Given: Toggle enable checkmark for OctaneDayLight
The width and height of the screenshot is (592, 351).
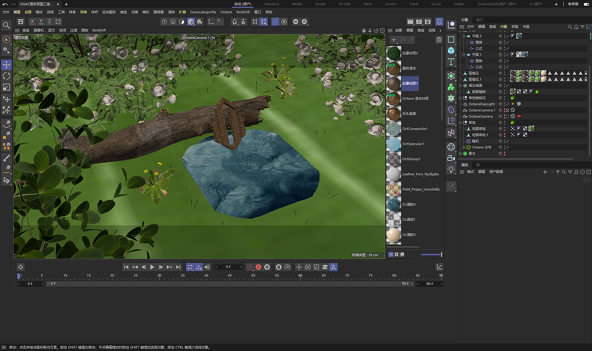Looking at the screenshot, I should [x=508, y=104].
